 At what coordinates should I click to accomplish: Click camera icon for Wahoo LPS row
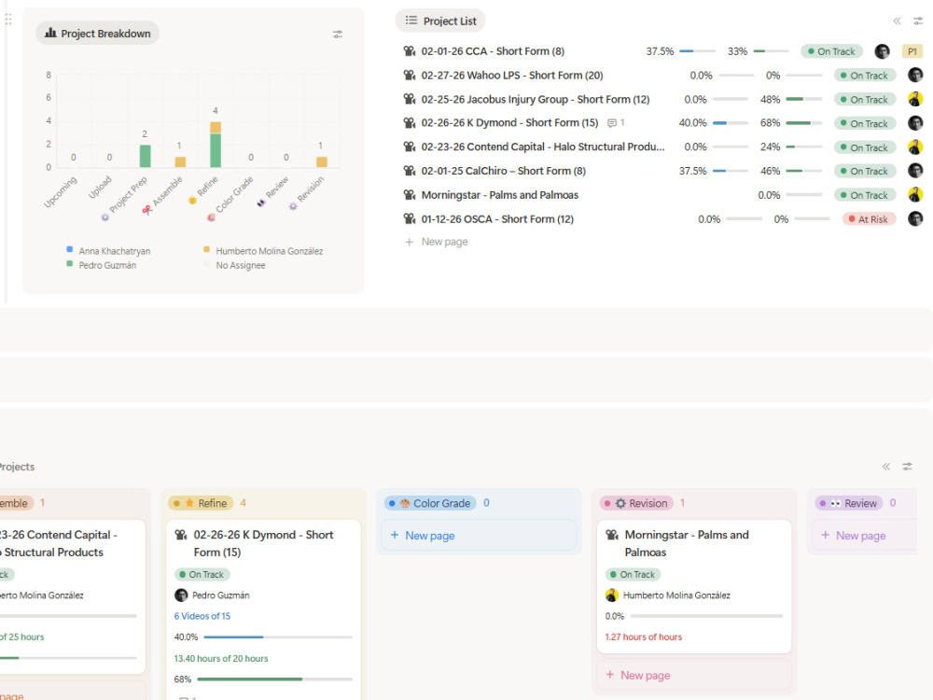pos(410,75)
